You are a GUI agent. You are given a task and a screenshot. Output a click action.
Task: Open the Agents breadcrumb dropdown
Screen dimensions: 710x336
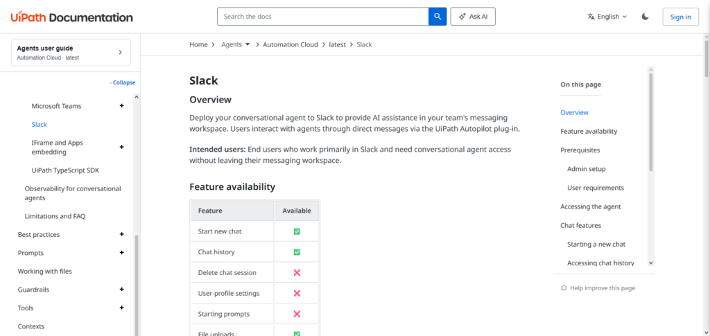pos(236,45)
